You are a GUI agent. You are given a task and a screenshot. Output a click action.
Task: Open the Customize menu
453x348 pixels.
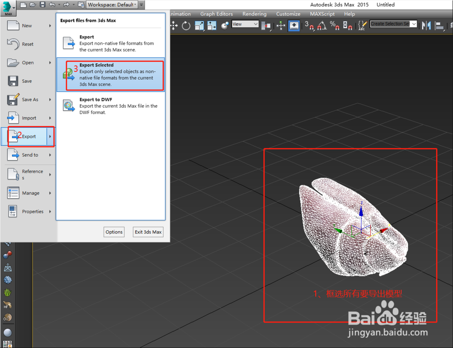[x=288, y=14]
